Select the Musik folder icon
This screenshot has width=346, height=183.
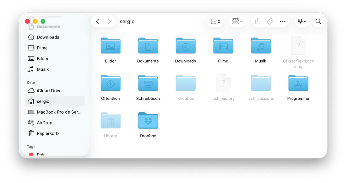pyautogui.click(x=261, y=46)
